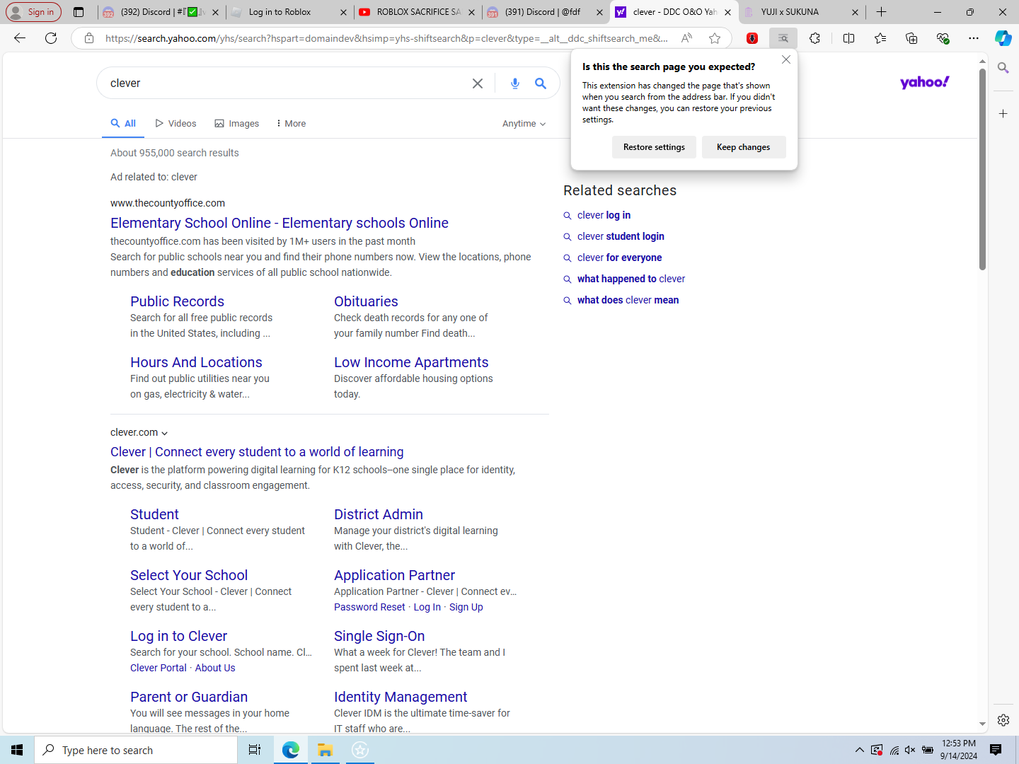Open Browser essentials heart icon
Screen dimensions: 1019x764
coord(943,38)
